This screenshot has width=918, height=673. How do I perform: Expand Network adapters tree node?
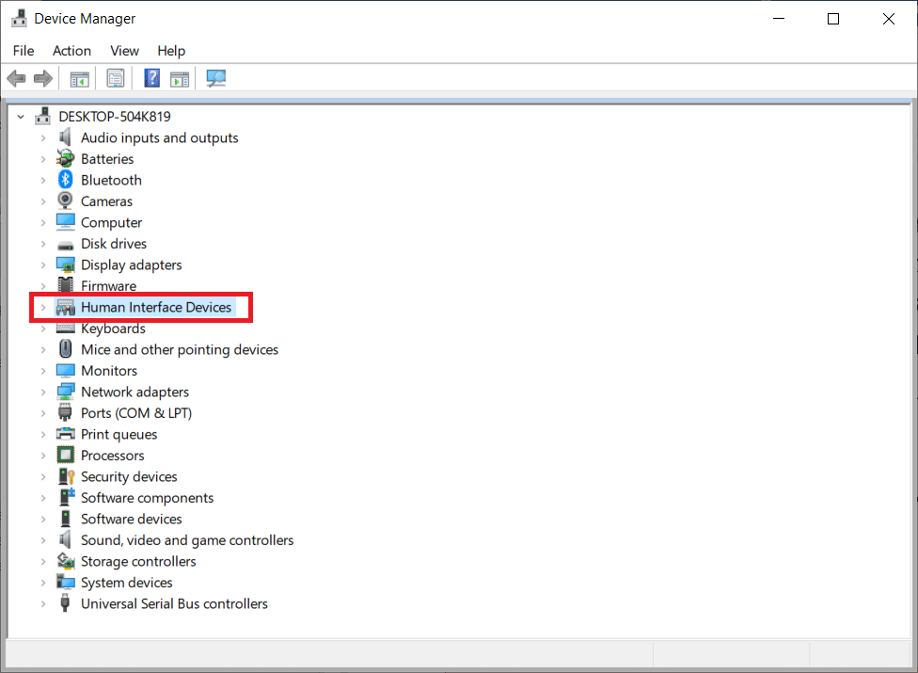(42, 393)
